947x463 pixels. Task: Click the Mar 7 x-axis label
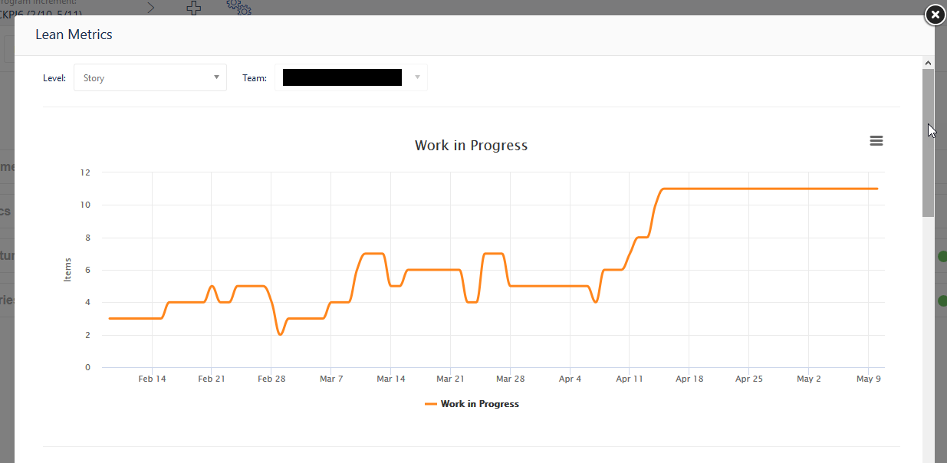pyautogui.click(x=331, y=379)
